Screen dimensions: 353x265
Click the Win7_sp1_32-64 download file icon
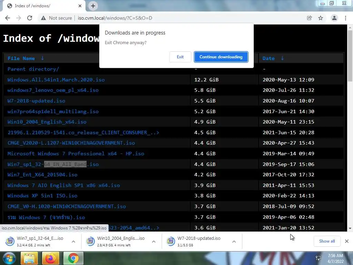point(10,241)
